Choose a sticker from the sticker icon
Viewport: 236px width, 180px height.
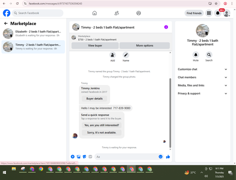(x=84, y=157)
